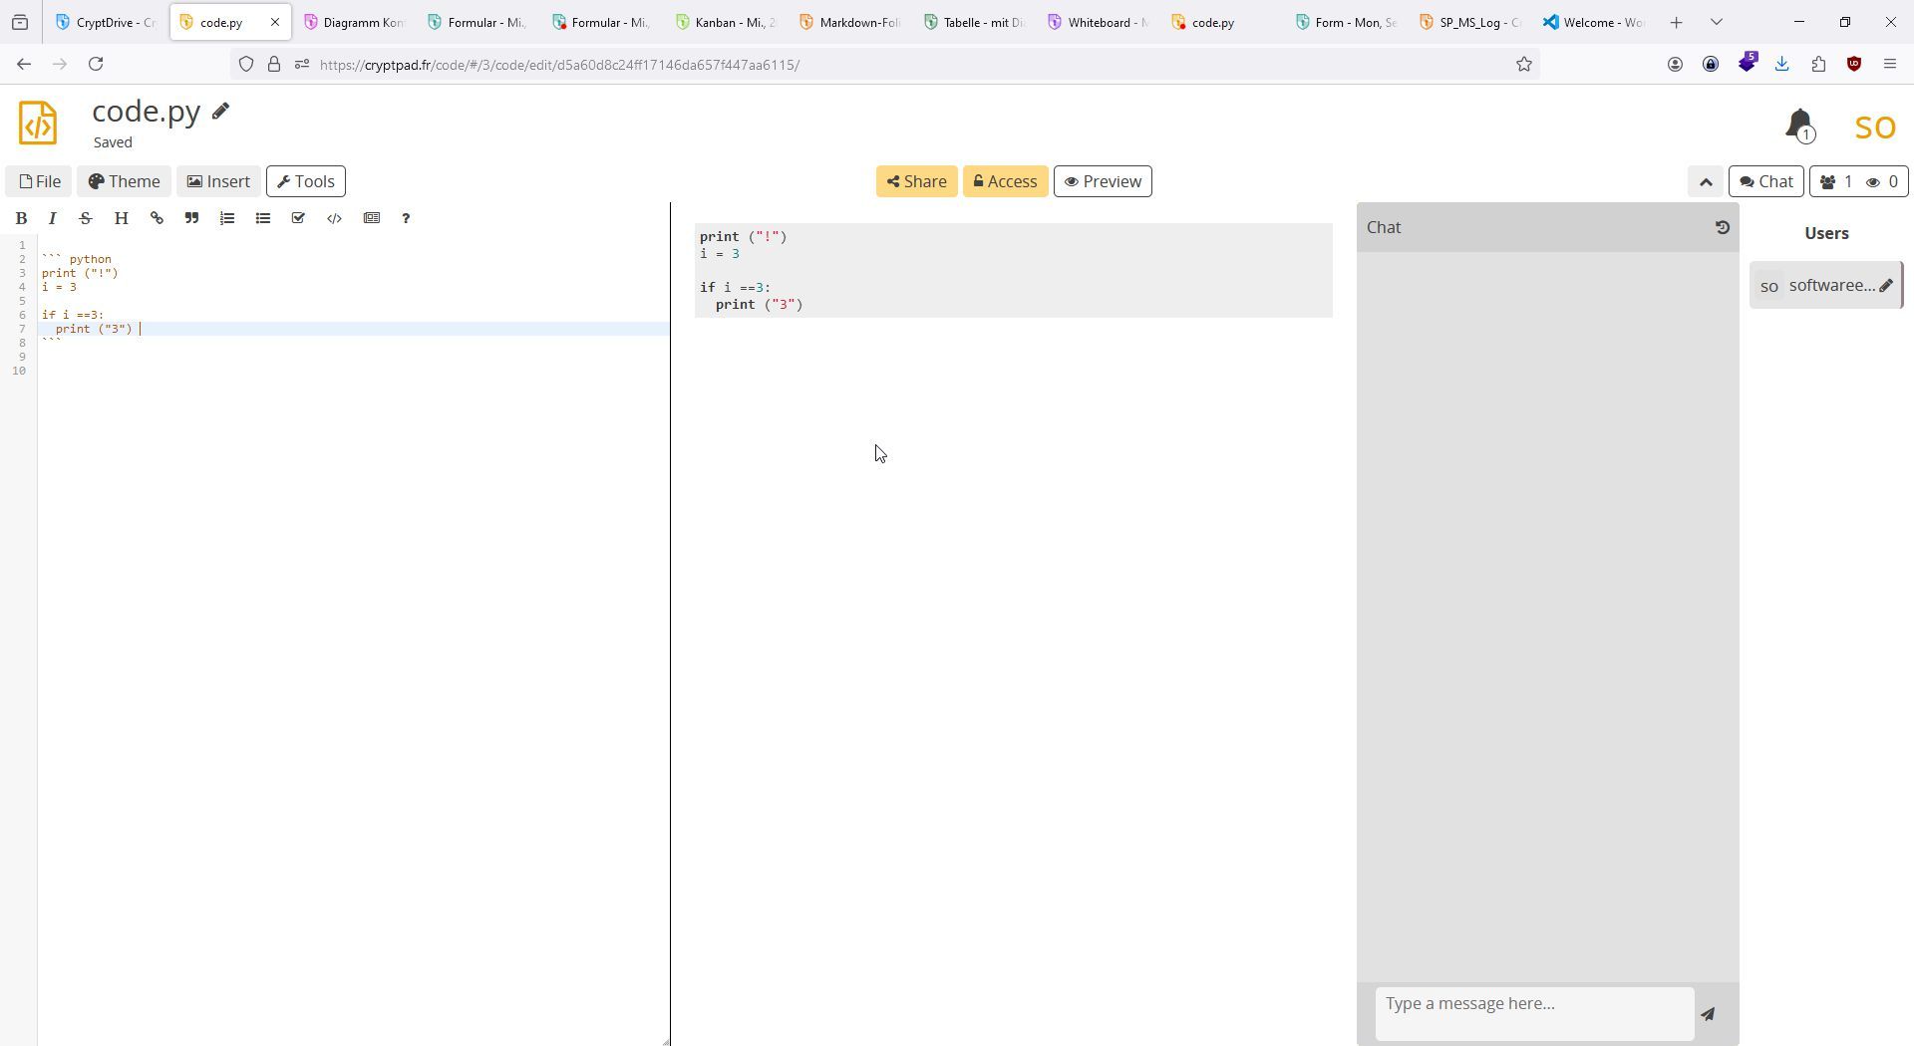Go back to previous page
Screen dimensions: 1914x1046
[24, 65]
